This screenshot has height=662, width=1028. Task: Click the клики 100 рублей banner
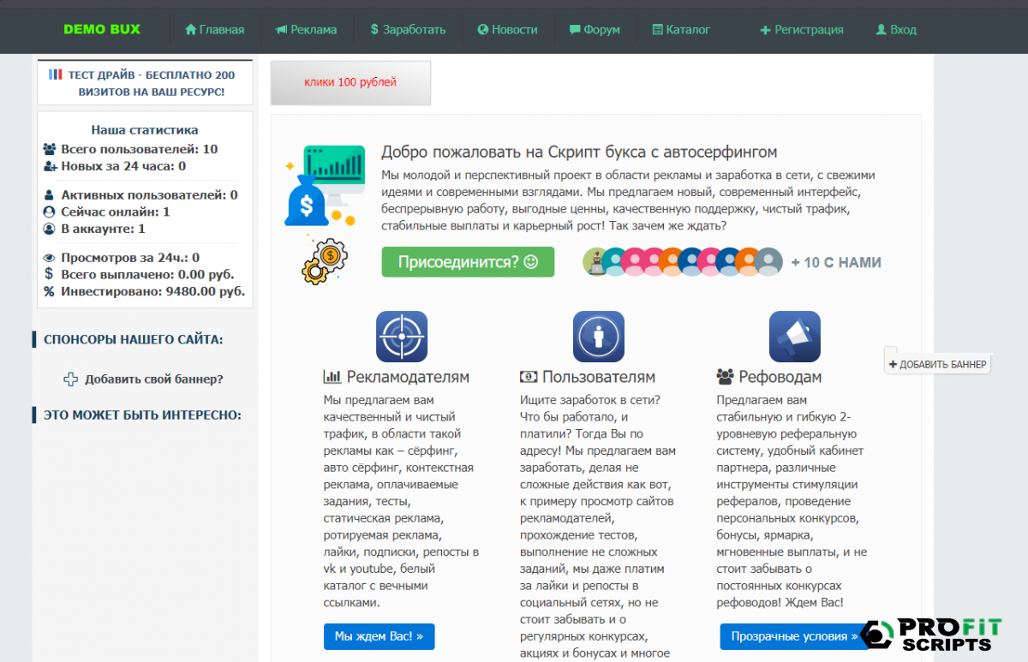(x=350, y=83)
